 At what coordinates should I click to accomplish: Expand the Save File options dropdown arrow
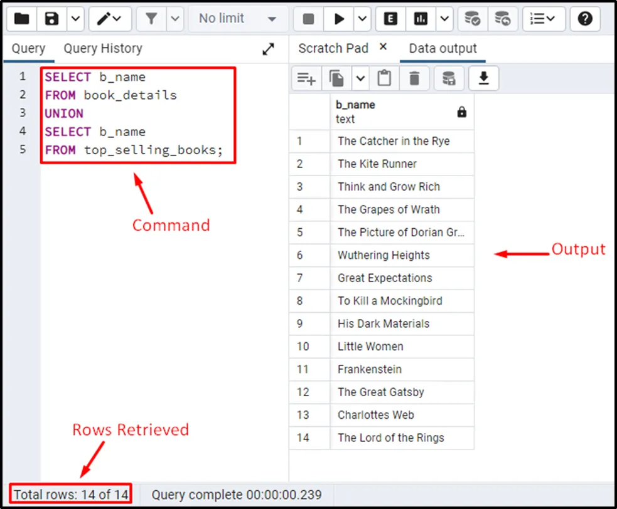click(75, 19)
